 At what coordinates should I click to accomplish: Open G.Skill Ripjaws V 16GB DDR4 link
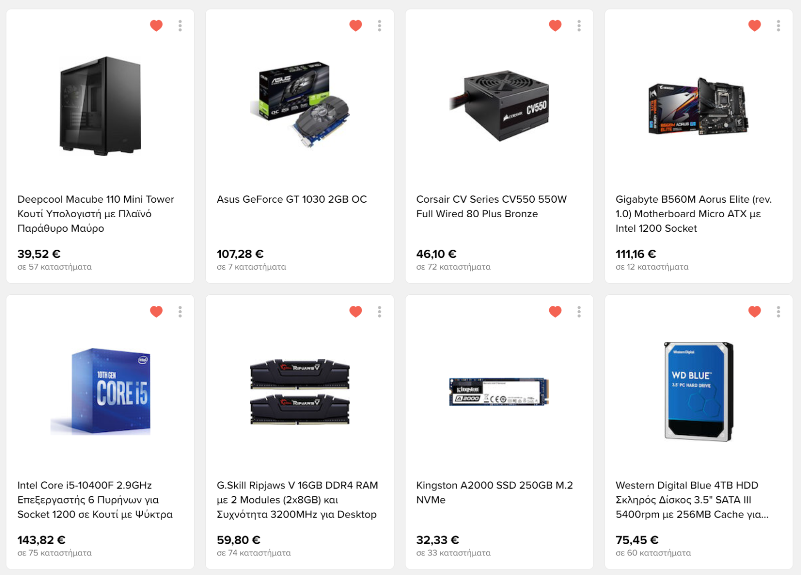point(297,499)
